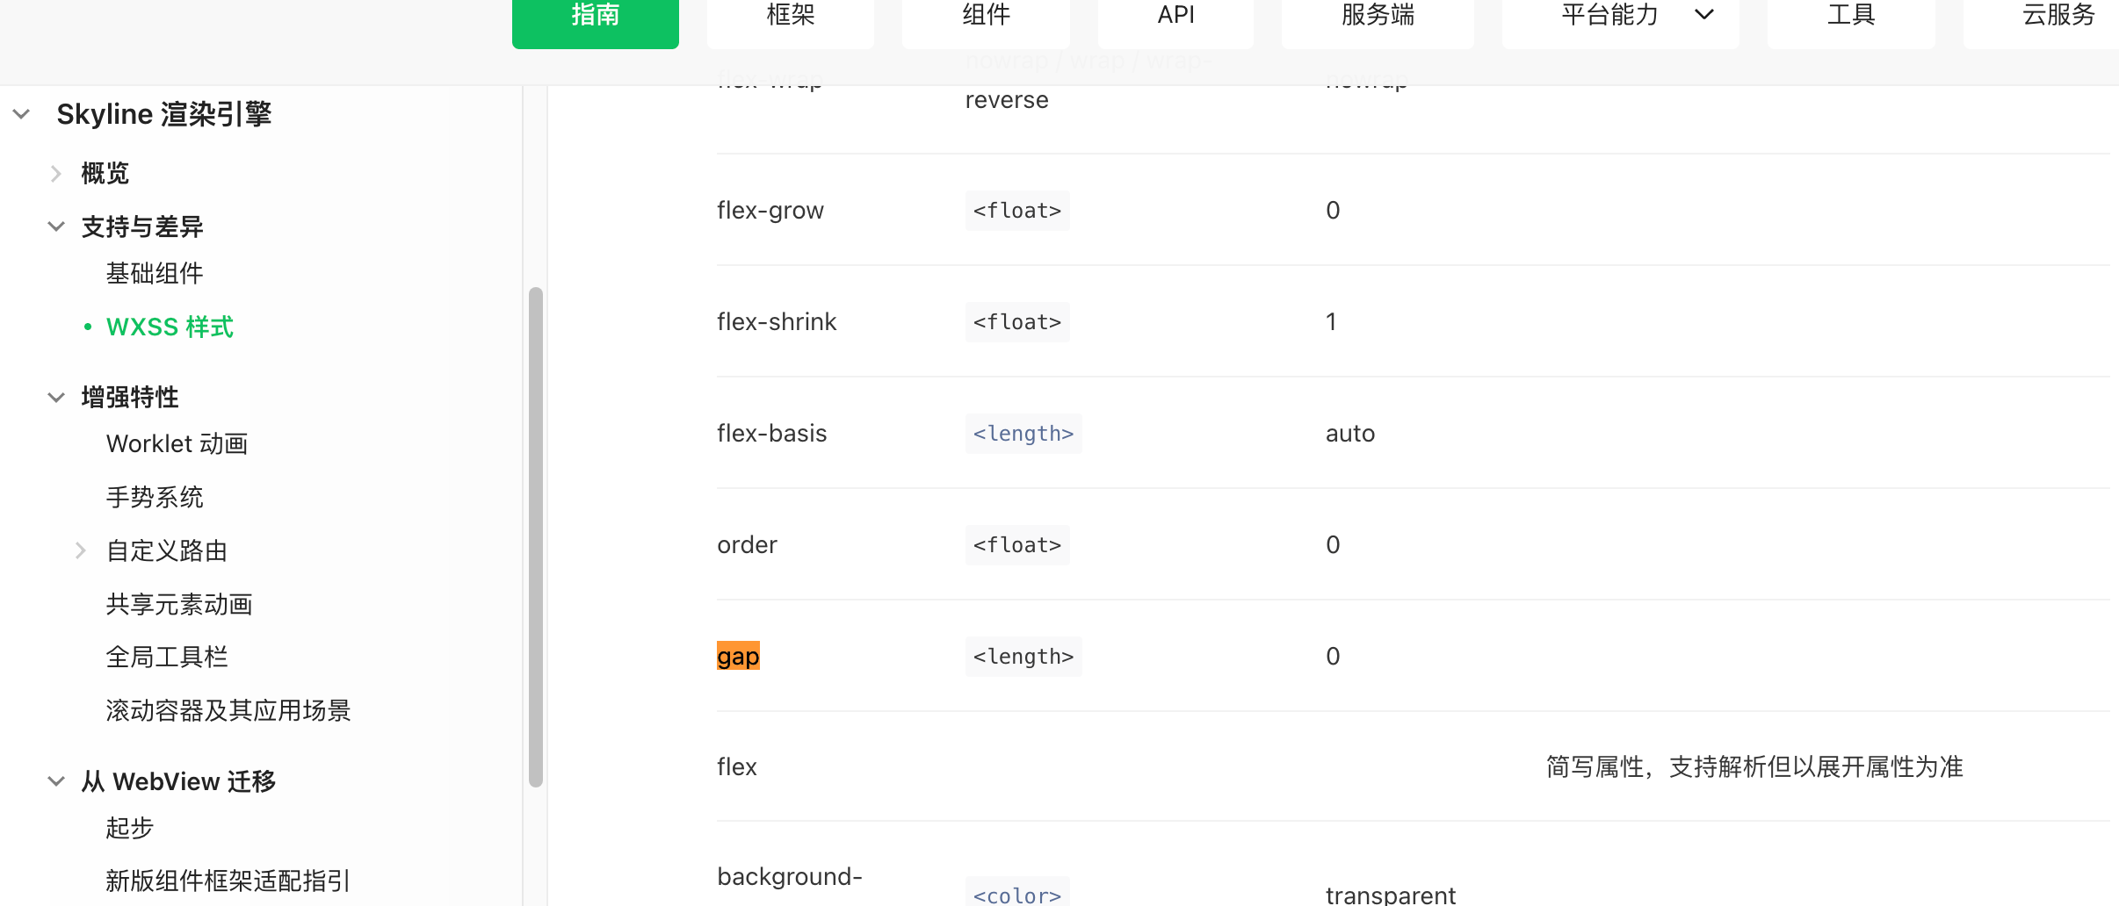Click the default value 0 for order
The width and height of the screenshot is (2119, 906).
click(1333, 545)
